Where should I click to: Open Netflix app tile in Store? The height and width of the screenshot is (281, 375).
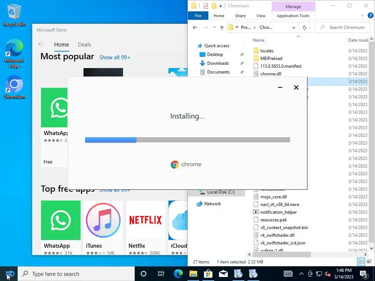[145, 227]
